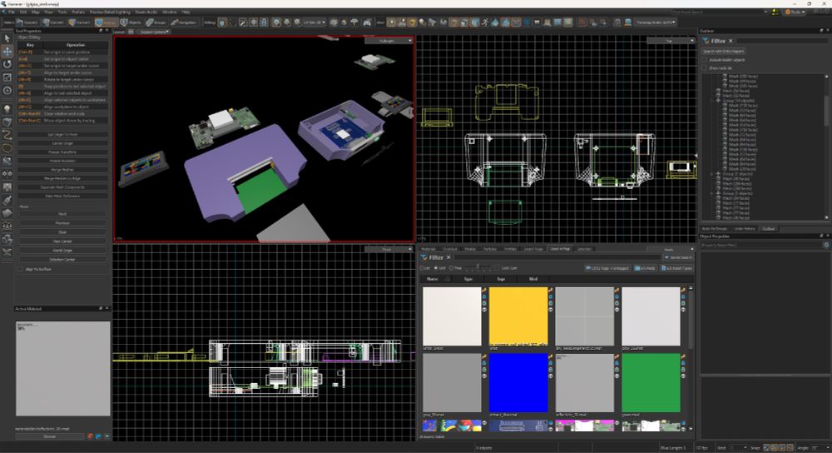Click the 'Separate Mesh Components' button
Screen dimensions: 832x453
pyautogui.click(x=62, y=187)
